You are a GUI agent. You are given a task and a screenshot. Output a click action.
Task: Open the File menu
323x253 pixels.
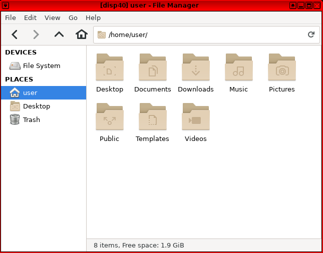tap(11, 17)
